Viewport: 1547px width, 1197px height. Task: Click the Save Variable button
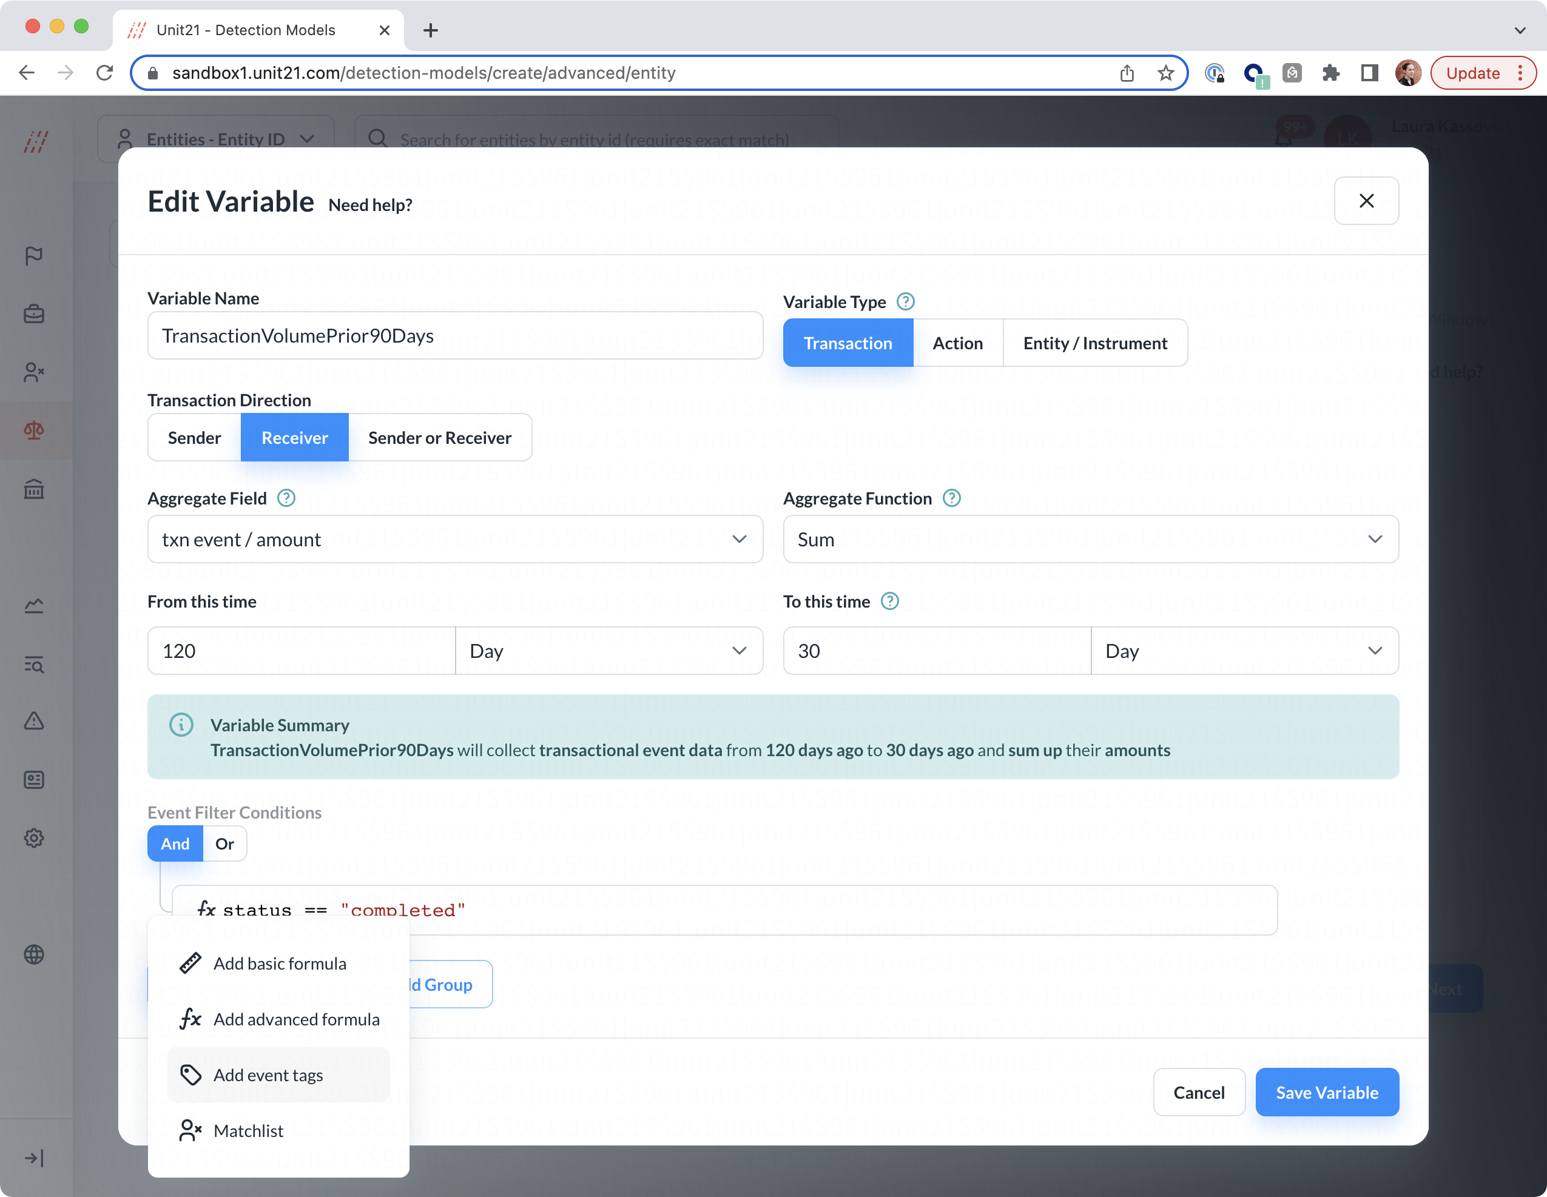pyautogui.click(x=1327, y=1093)
